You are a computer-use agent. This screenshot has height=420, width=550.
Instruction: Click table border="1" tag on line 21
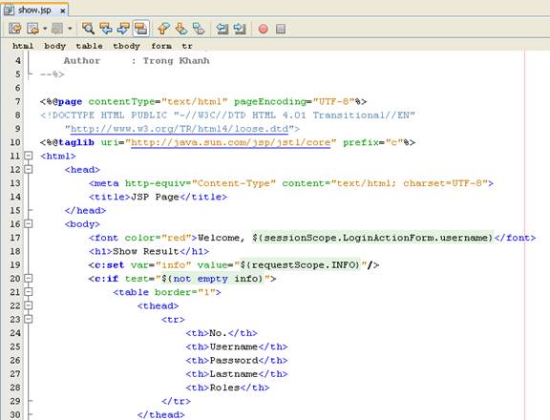167,292
